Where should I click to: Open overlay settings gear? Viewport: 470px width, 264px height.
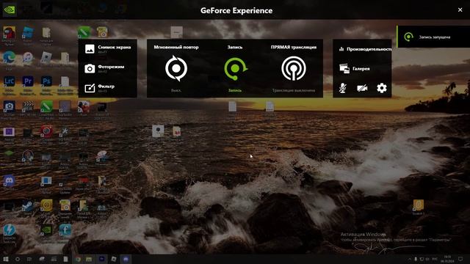[x=382, y=88]
